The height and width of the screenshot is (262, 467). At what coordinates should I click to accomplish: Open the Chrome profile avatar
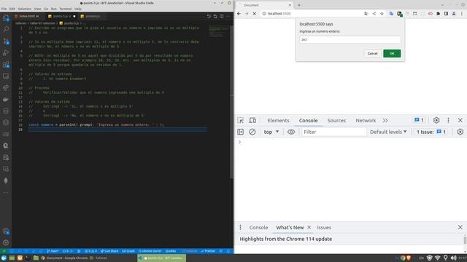[x=454, y=14]
